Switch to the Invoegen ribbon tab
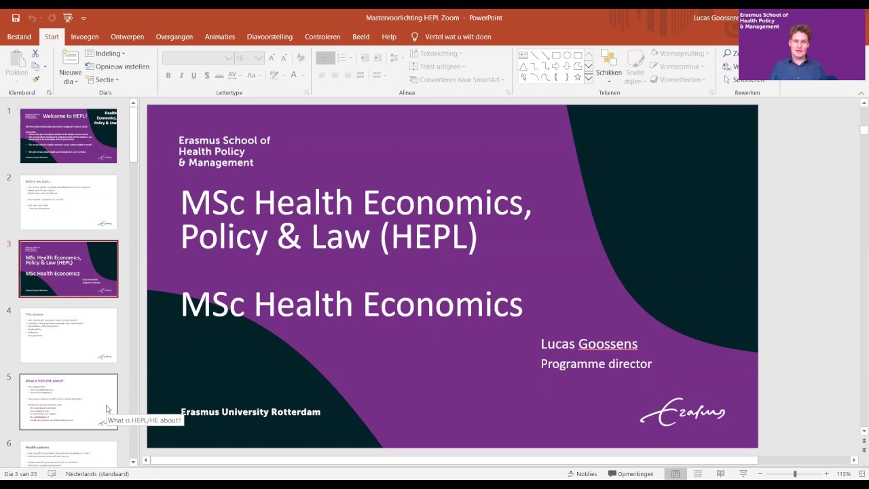Screen dimensions: 869x489 [85, 37]
